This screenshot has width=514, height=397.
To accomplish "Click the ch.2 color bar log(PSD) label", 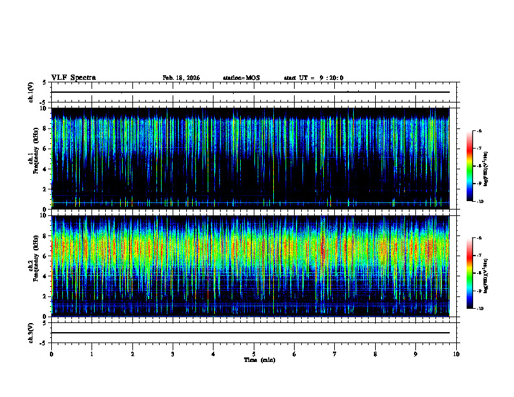I will point(486,276).
